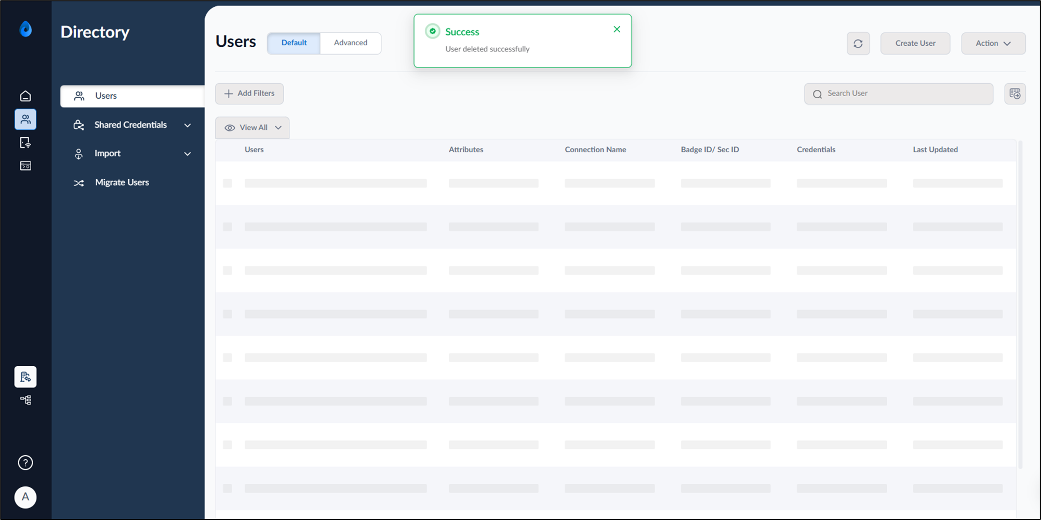Select Users in Directory sidebar
Viewport: 1041px width, 520px height.
(x=132, y=96)
